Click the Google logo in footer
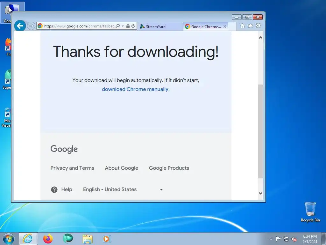326x245 pixels. [64, 149]
